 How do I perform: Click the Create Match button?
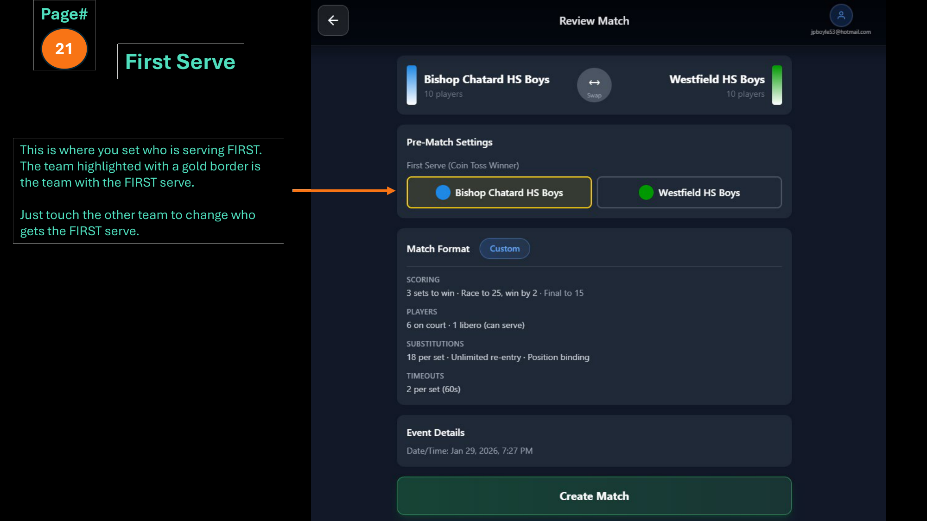[594, 496]
